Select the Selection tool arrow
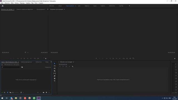Viewport: 178px width, 100px height. [55, 63]
